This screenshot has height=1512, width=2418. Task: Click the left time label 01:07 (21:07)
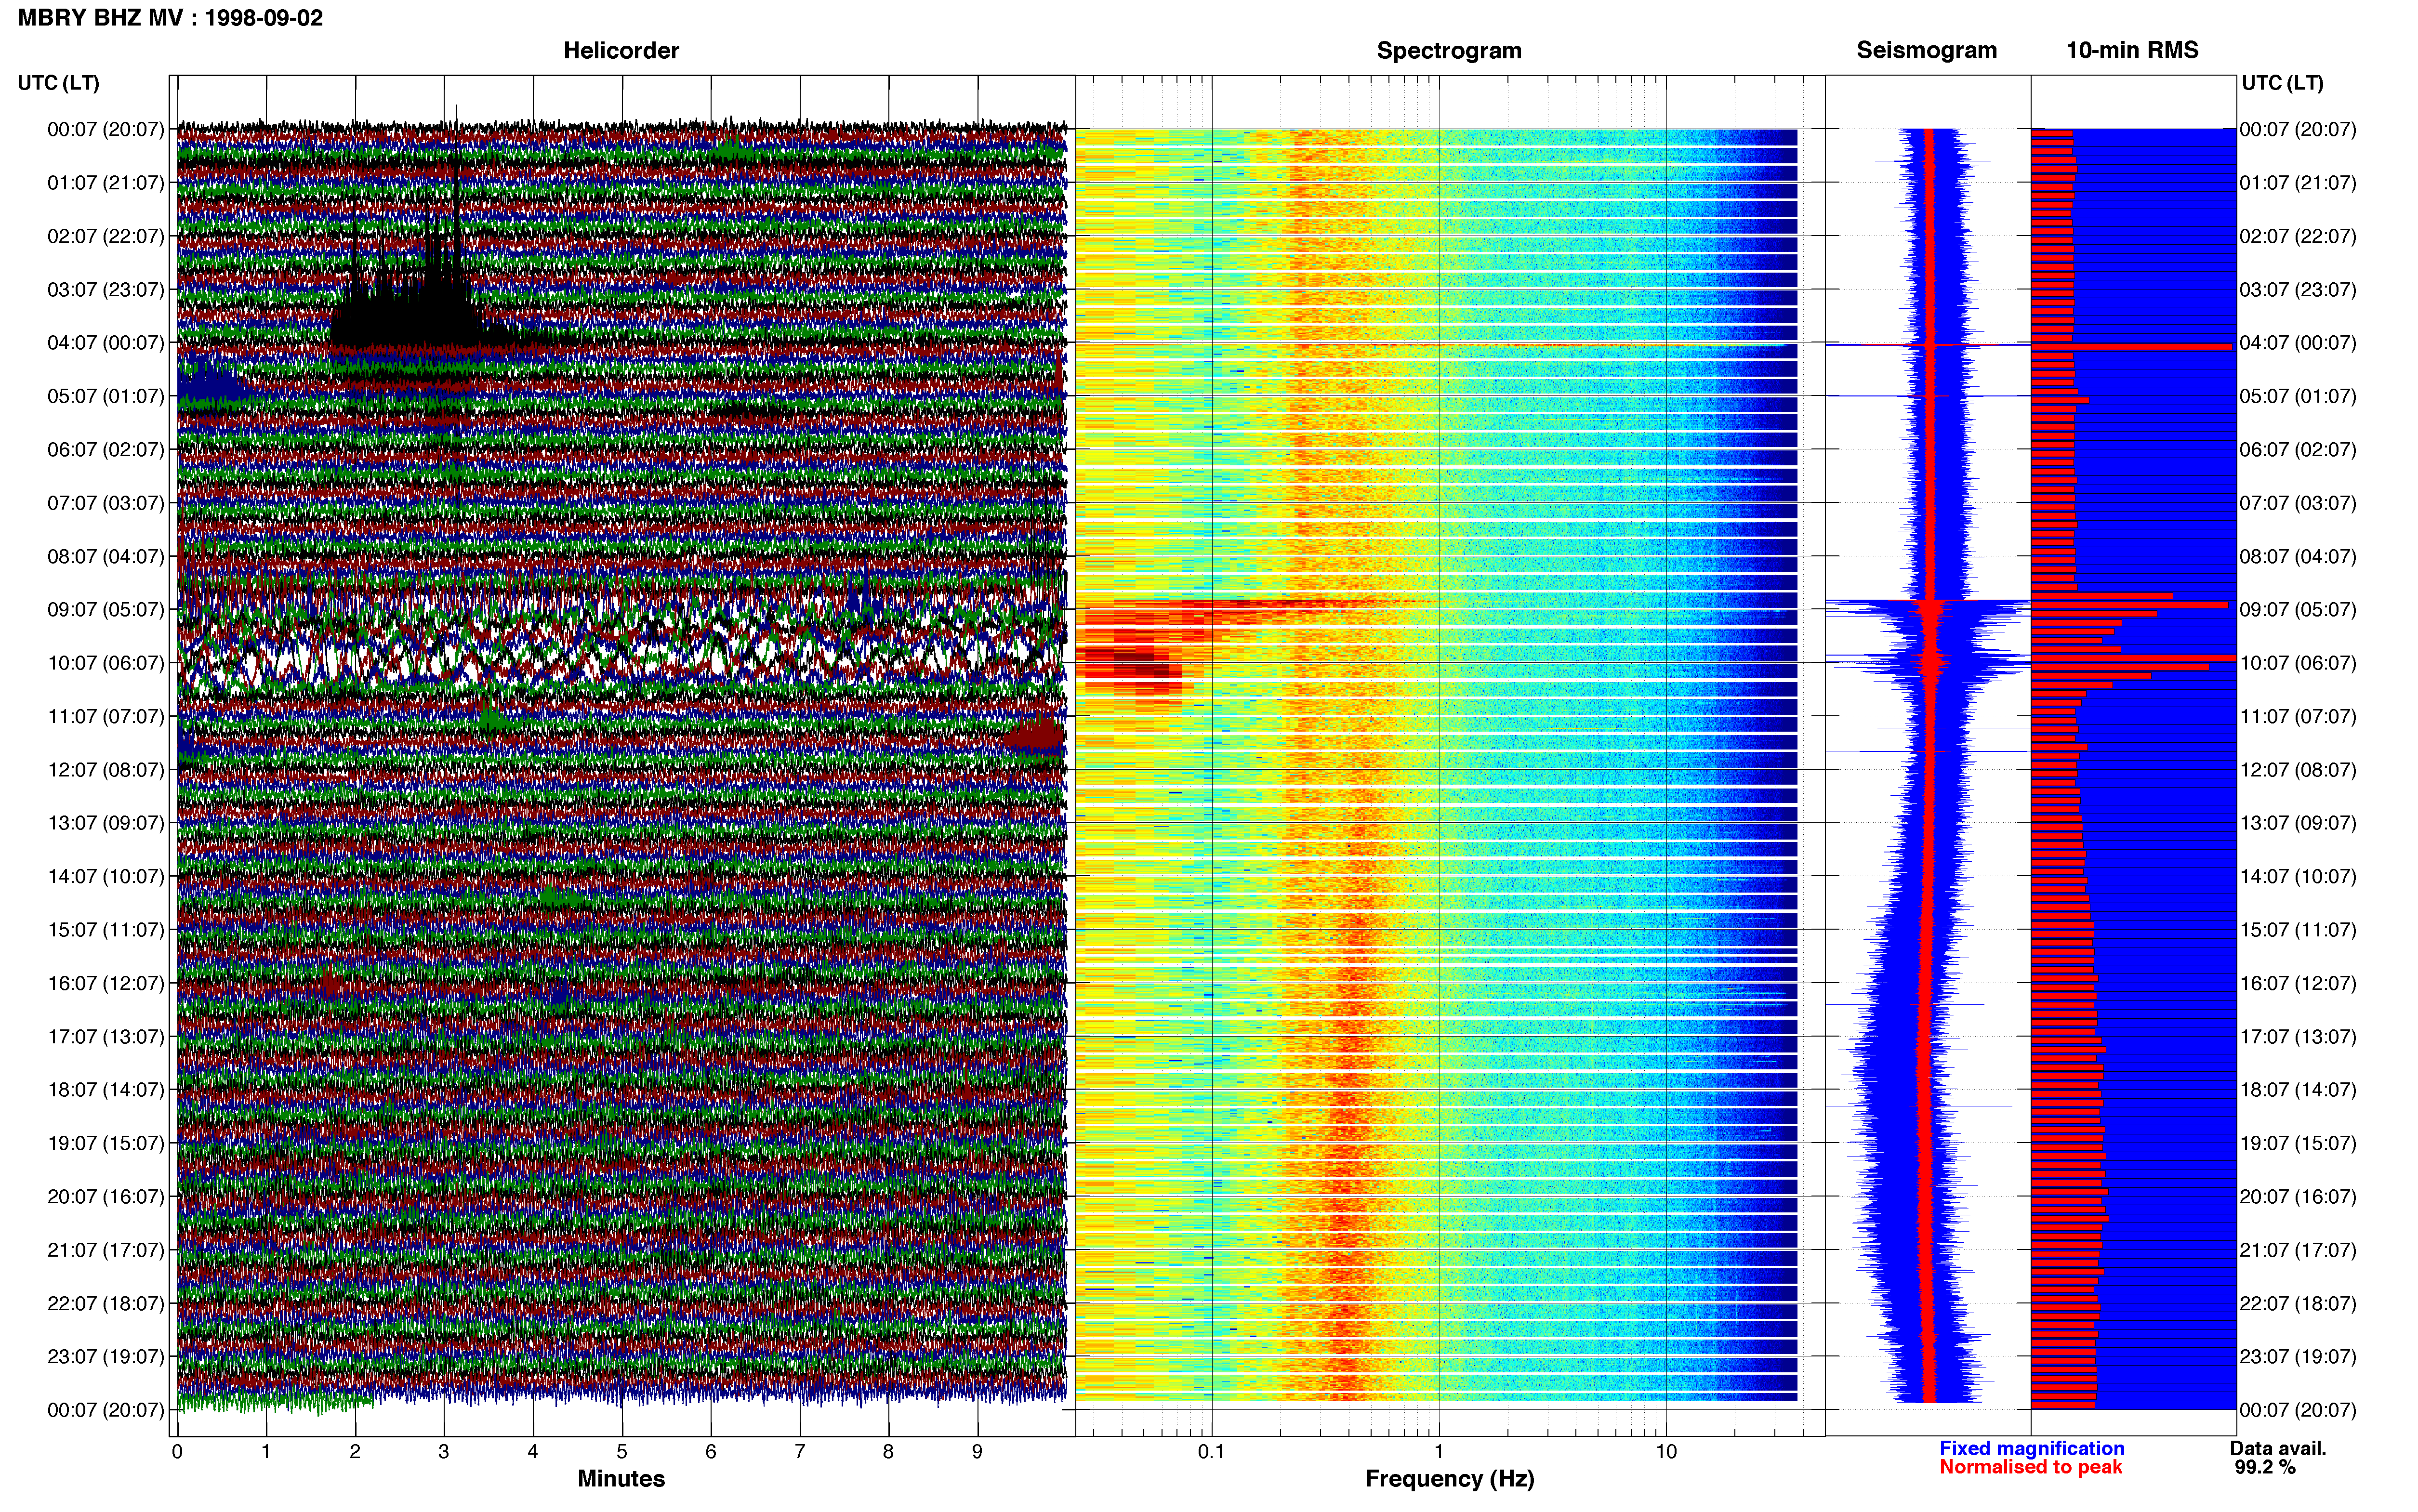[x=105, y=183]
